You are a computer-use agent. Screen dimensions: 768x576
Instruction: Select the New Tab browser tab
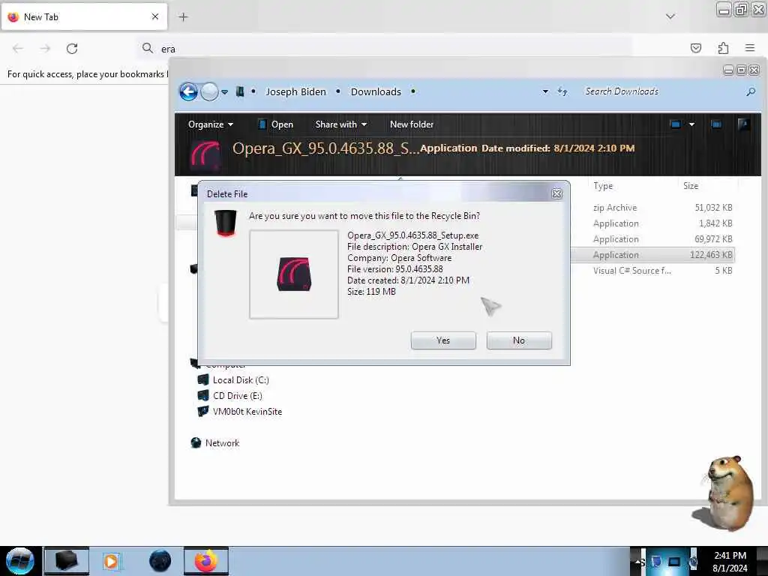pos(84,16)
